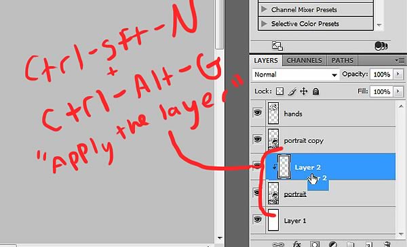Switch to the Channels tab

tap(304, 61)
